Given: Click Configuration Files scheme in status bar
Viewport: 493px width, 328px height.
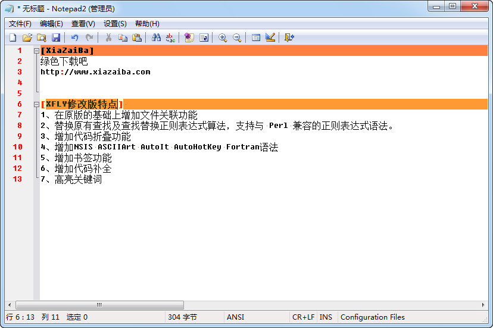Looking at the screenshot, I should tap(373, 317).
